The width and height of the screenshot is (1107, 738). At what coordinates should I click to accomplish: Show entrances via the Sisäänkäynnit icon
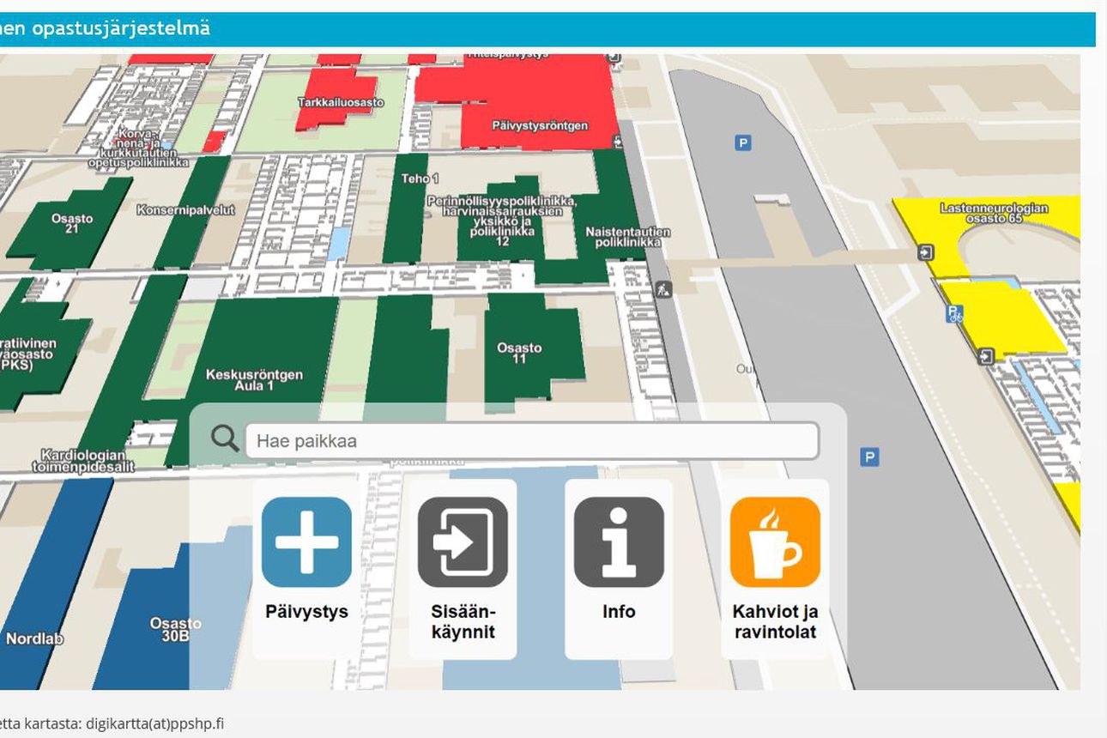tap(463, 542)
